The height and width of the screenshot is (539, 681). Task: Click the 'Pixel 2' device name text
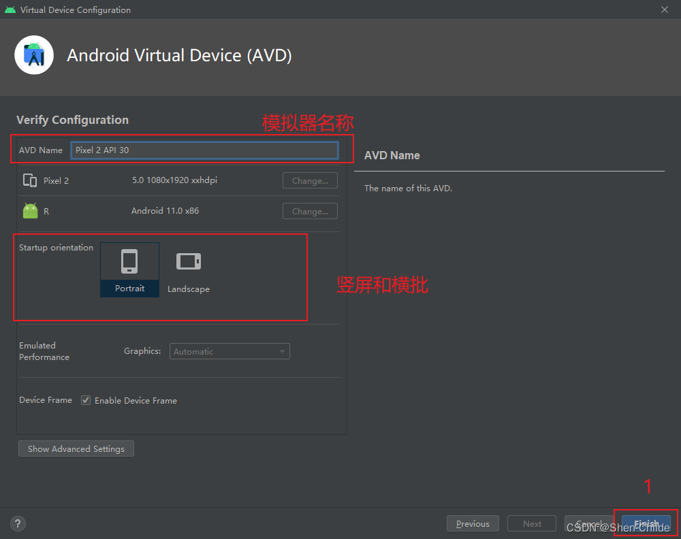pos(56,181)
